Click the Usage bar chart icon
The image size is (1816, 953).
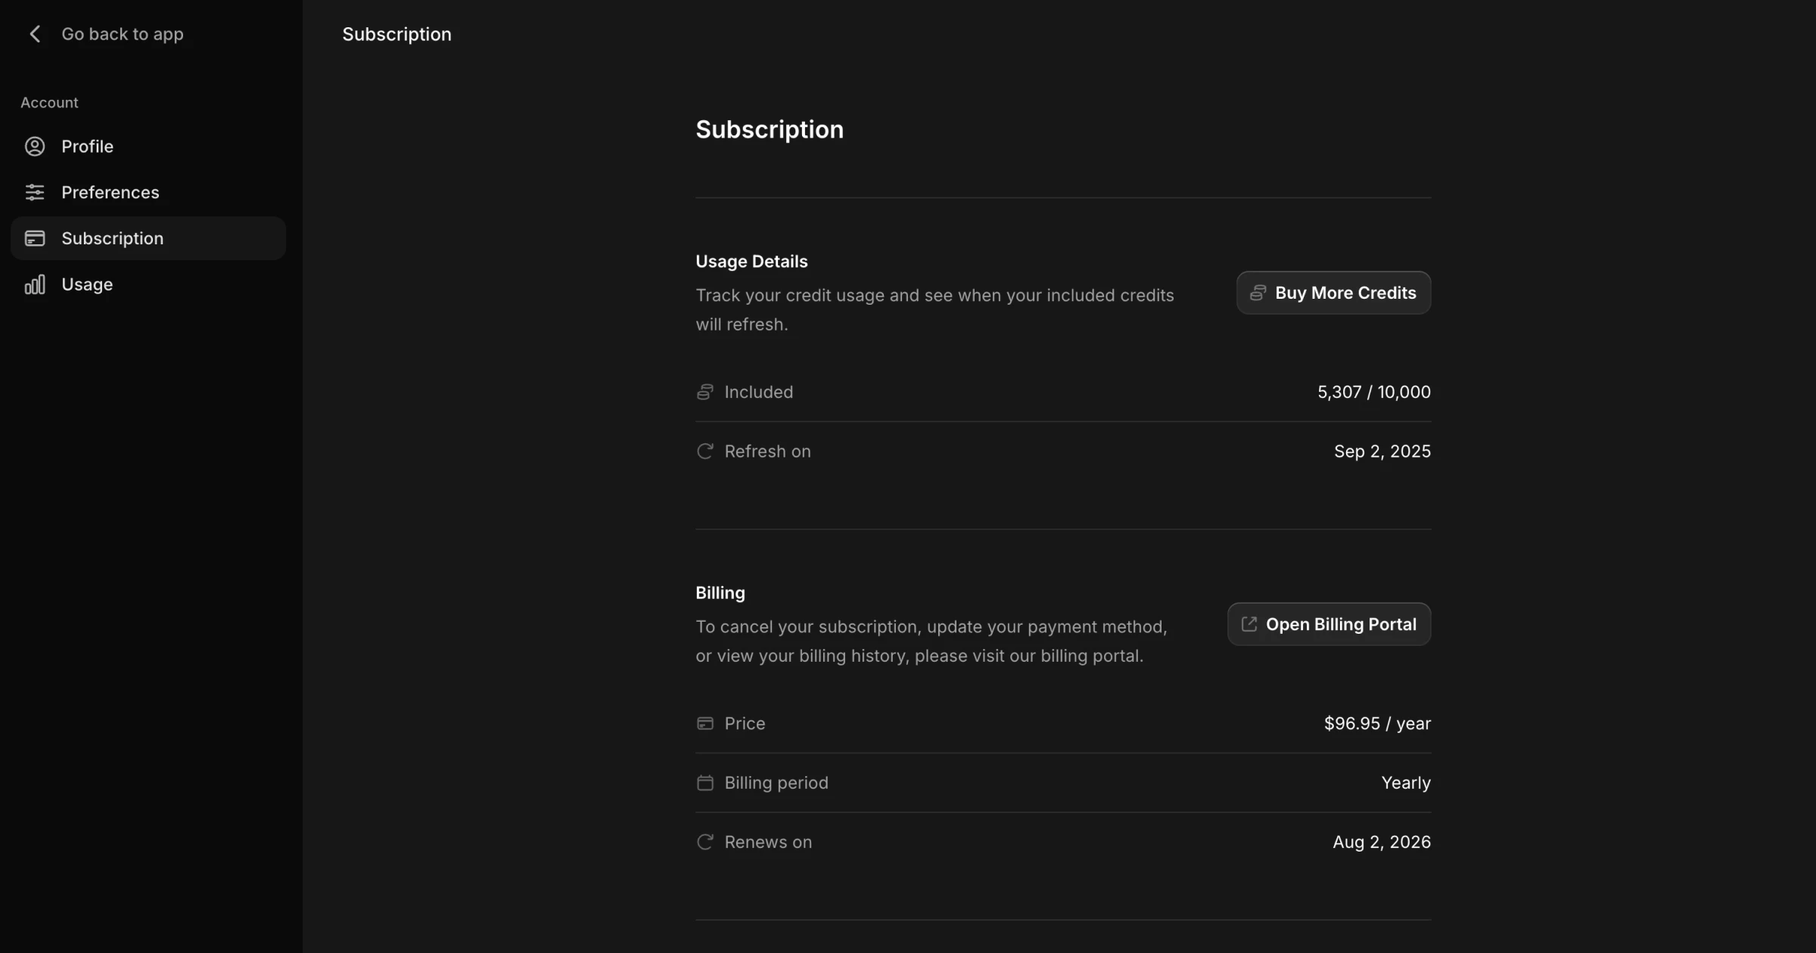35,284
